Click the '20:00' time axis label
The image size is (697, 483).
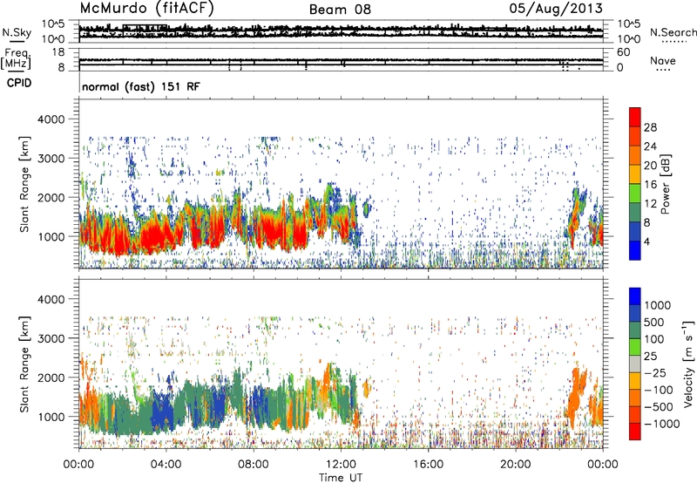515,465
